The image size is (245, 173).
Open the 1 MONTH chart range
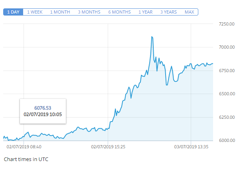(60, 12)
